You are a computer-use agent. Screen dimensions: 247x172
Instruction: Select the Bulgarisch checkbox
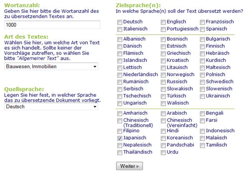tap(202, 39)
